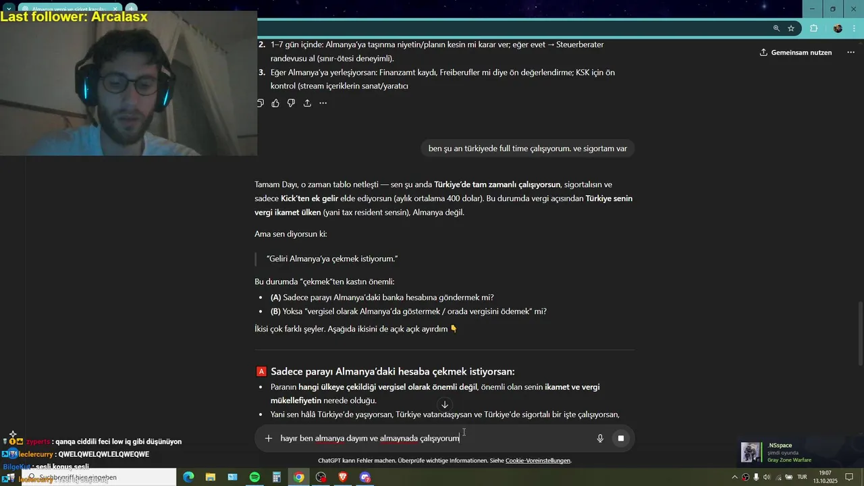Viewport: 864px width, 486px height.
Task: Click the heading Sadece parayı Almanya'daki hesaba
Action: 392,371
